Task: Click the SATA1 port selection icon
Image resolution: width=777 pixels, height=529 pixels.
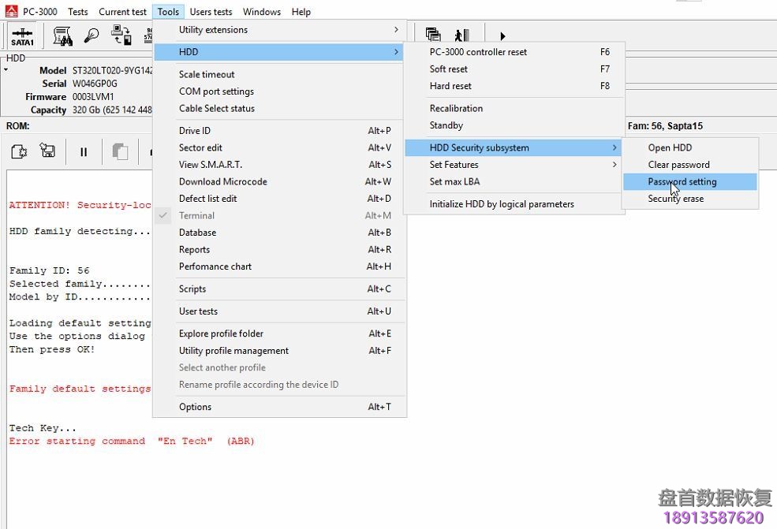Action: (22, 36)
